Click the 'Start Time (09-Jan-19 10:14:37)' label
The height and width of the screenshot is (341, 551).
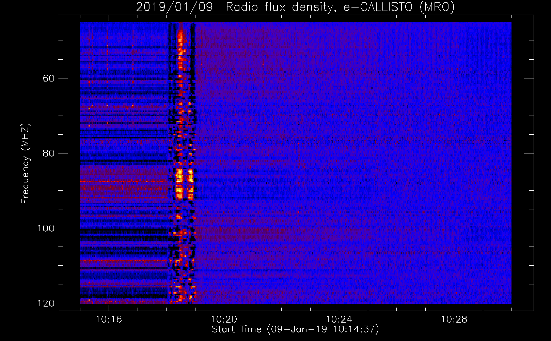(x=295, y=329)
